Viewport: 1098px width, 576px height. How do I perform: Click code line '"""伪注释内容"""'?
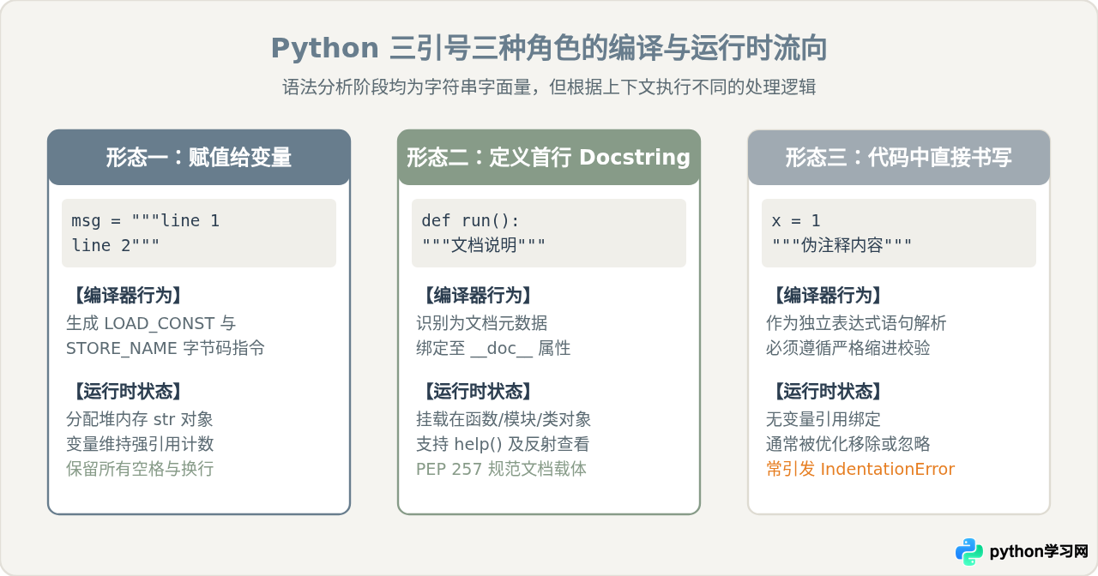click(842, 246)
